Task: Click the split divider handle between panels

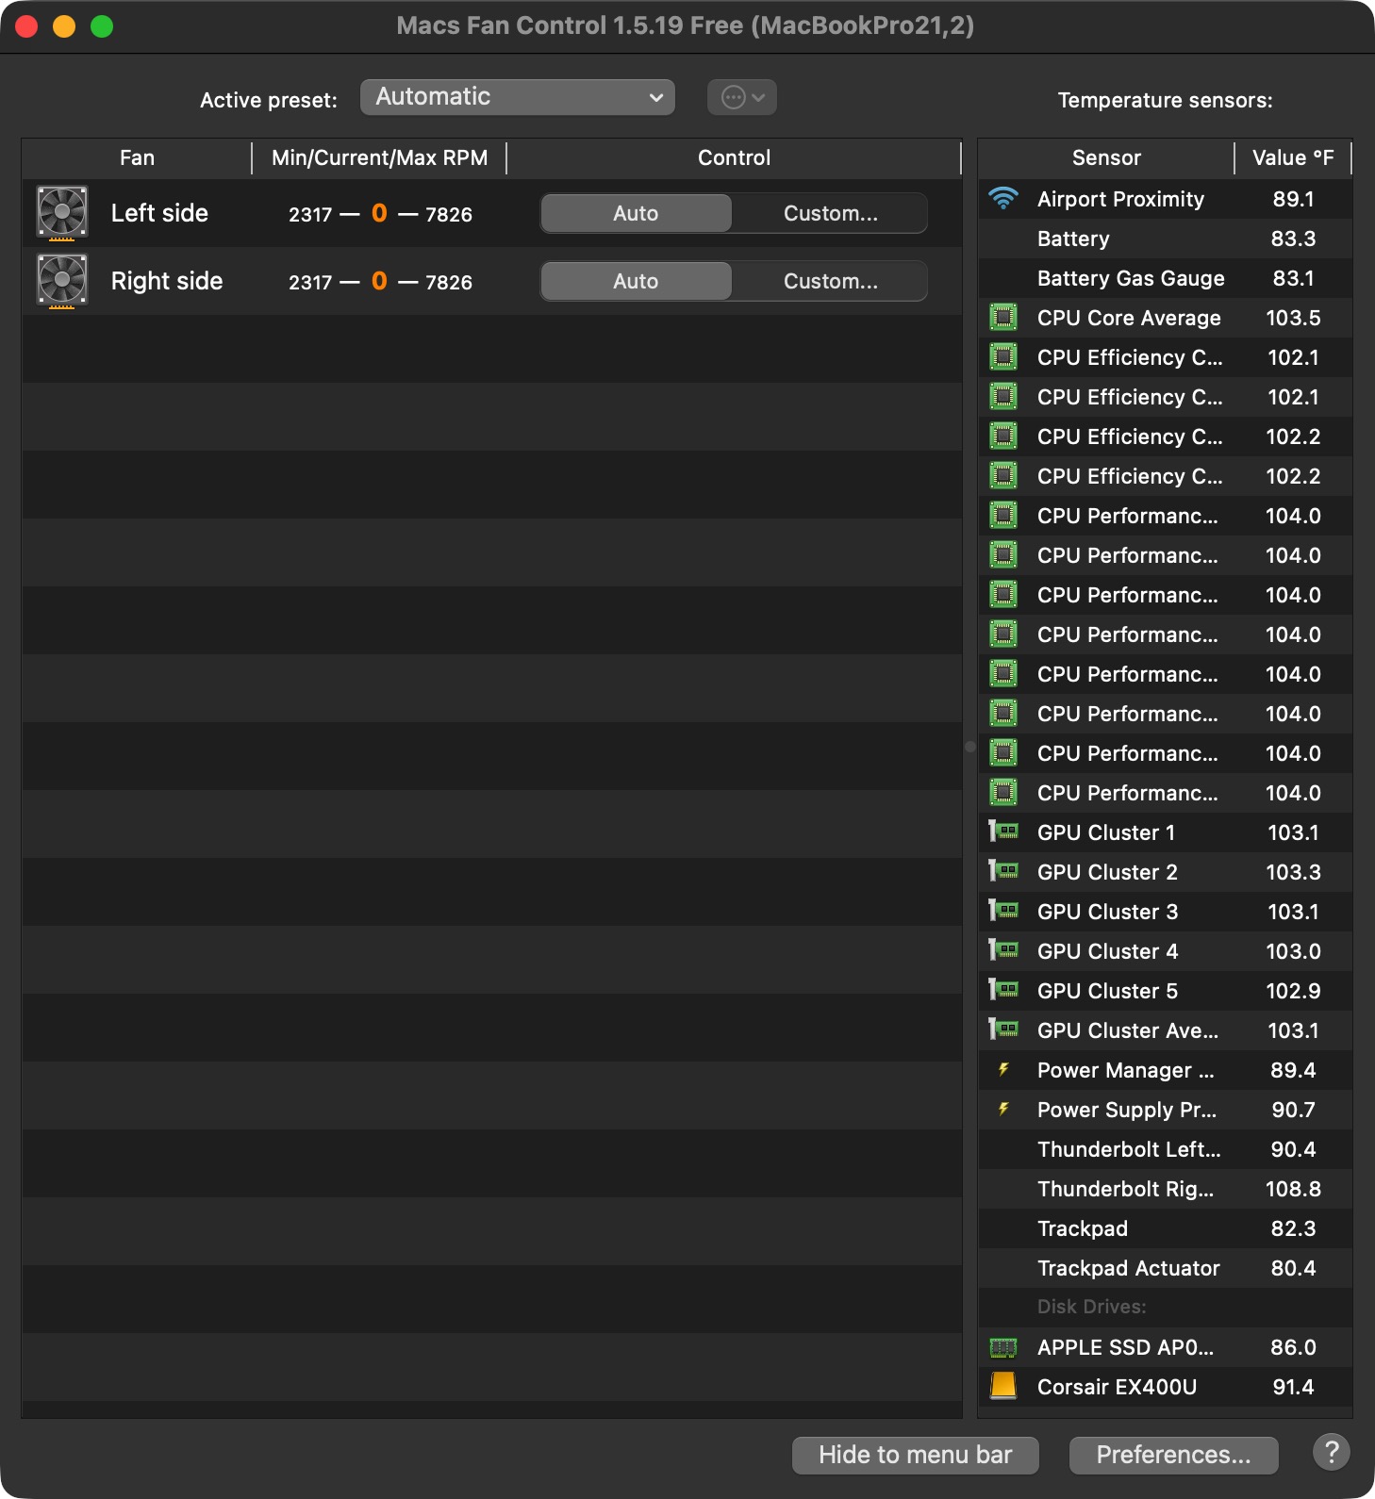Action: coord(970,747)
